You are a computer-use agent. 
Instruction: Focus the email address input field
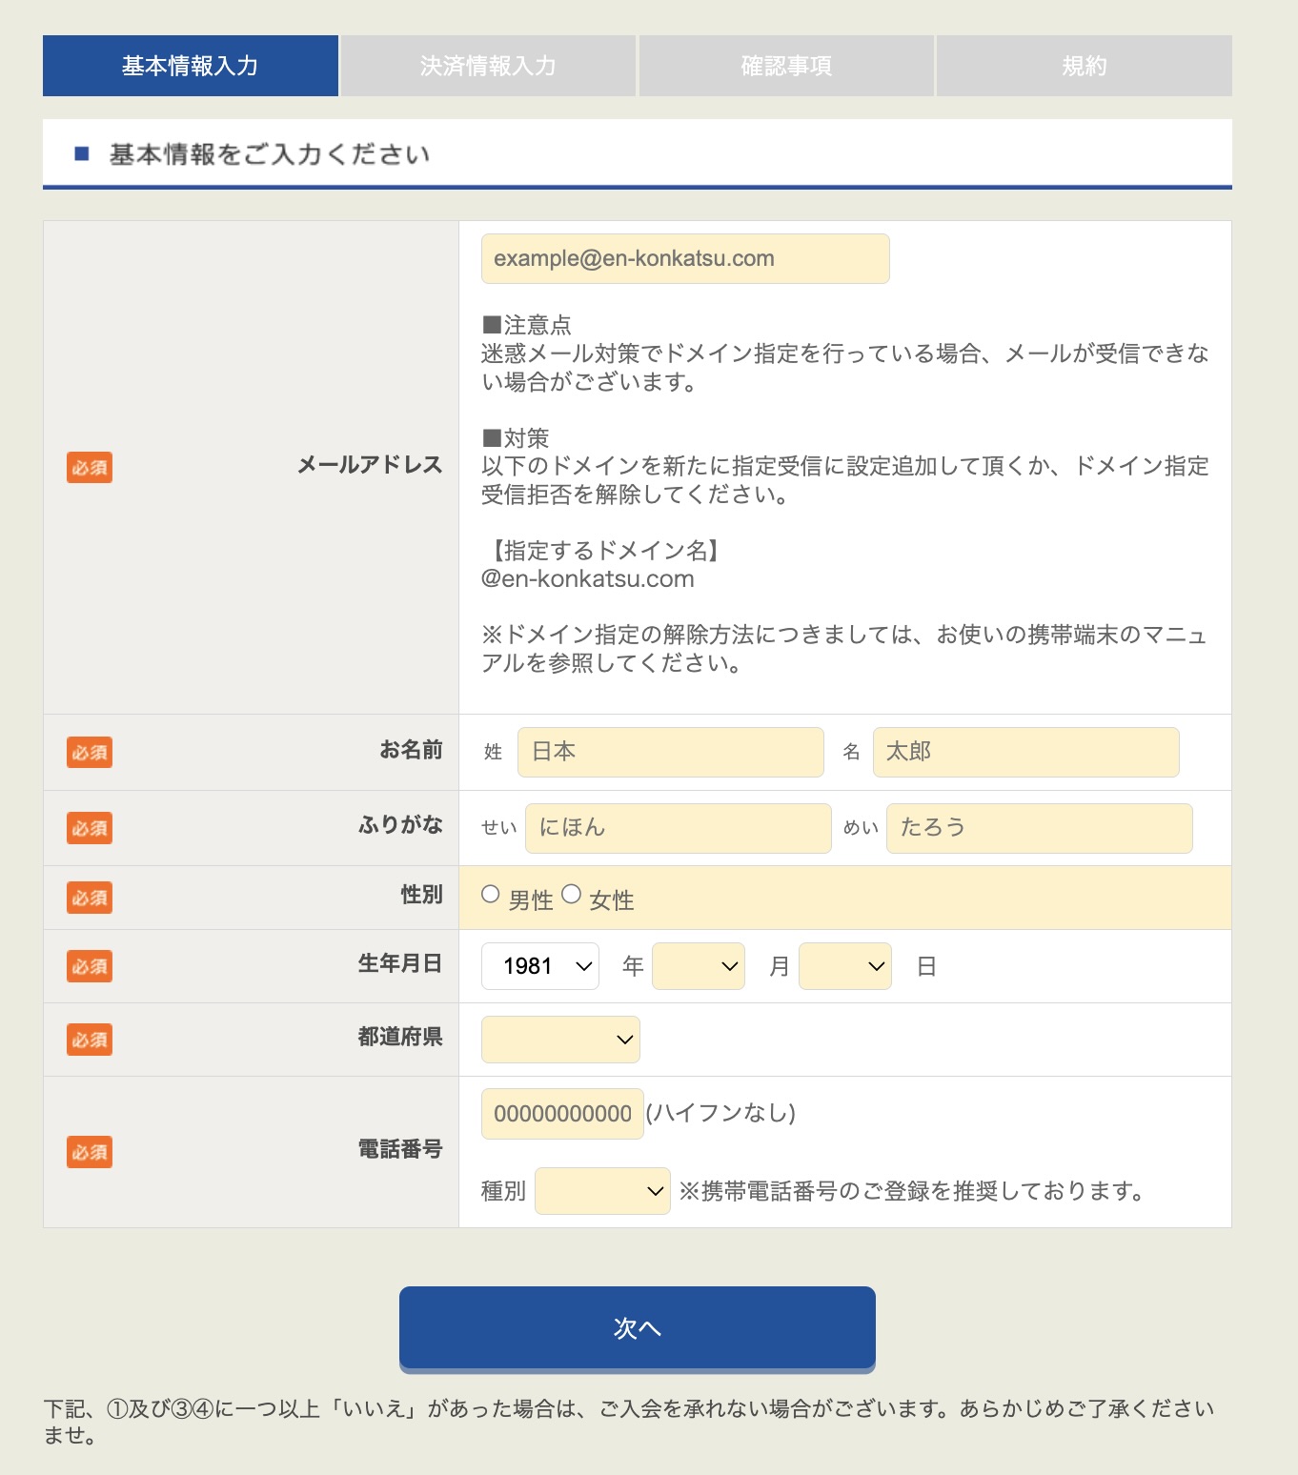click(685, 258)
